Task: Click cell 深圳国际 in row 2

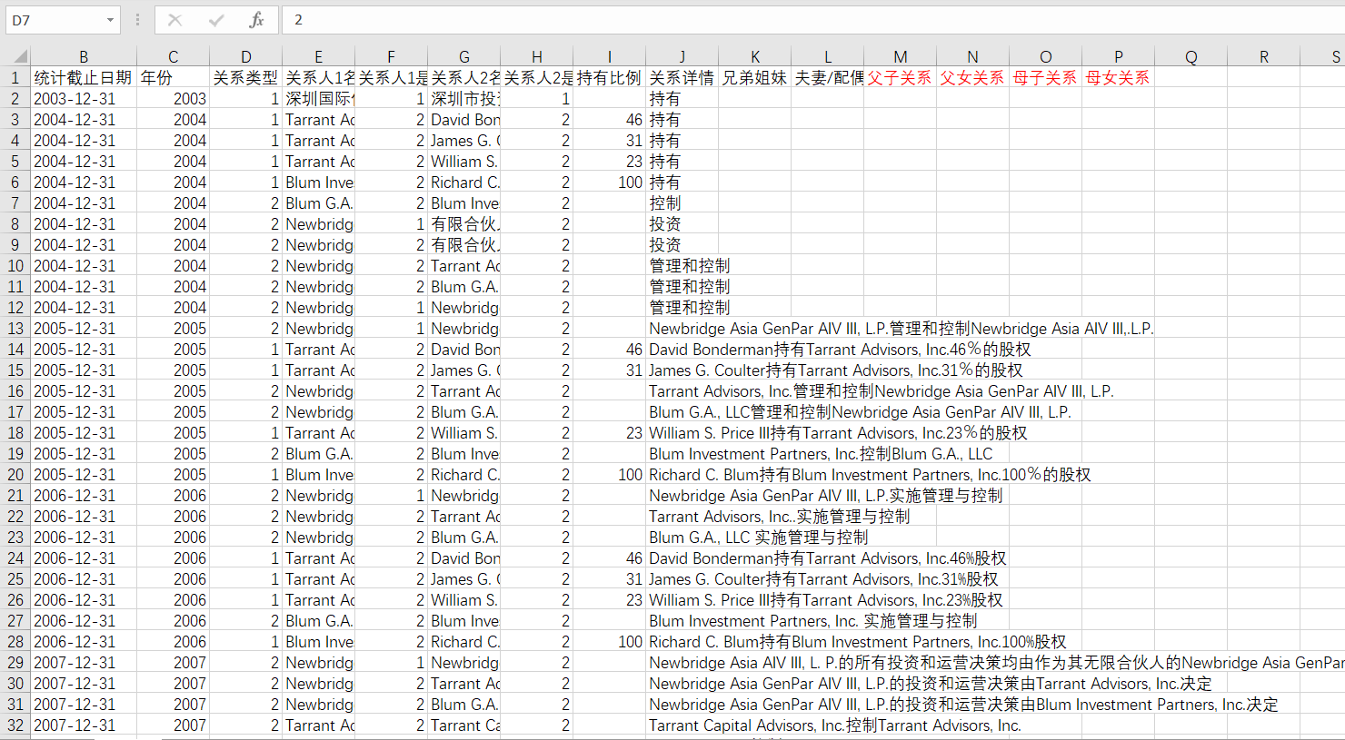Action: 319,98
